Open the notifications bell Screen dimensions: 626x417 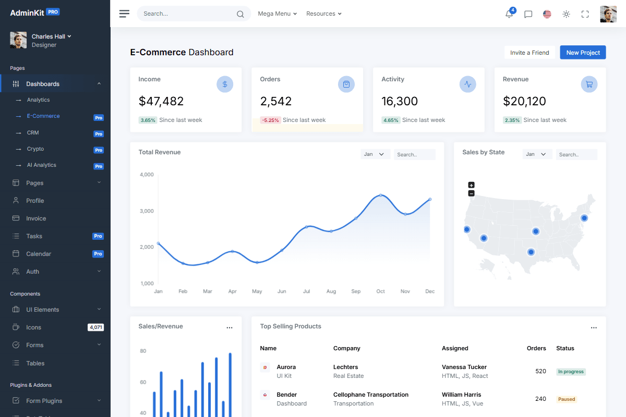tap(509, 14)
